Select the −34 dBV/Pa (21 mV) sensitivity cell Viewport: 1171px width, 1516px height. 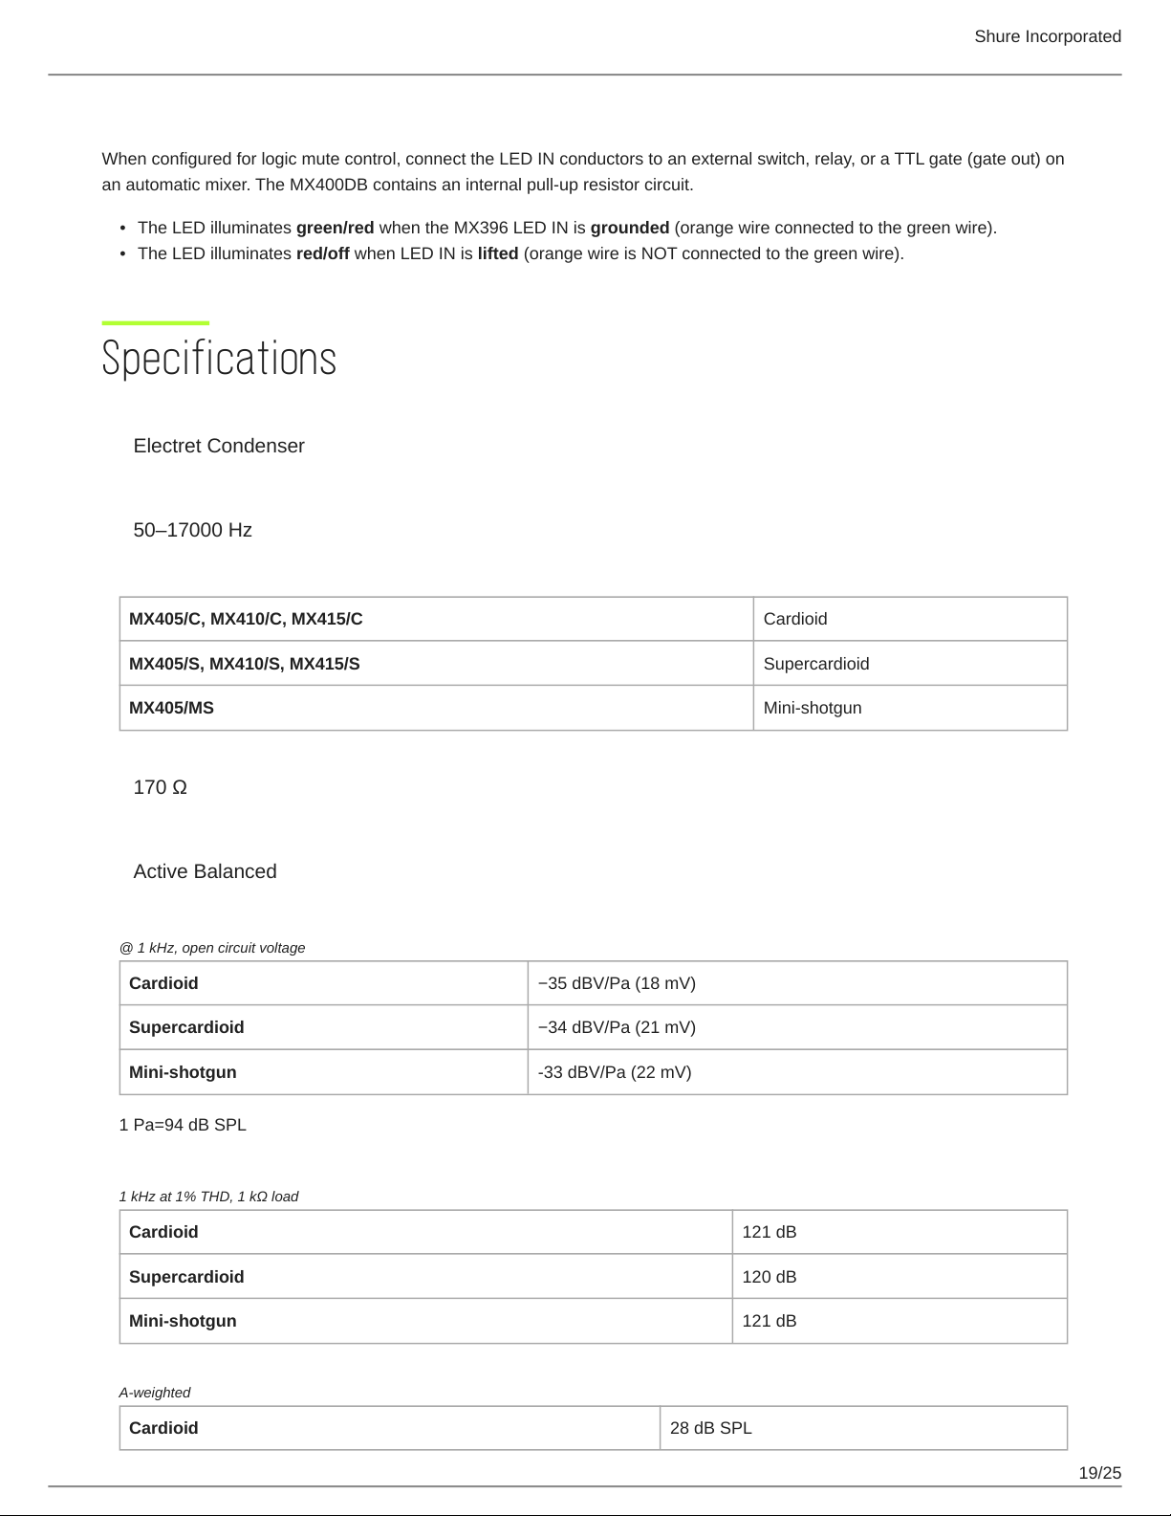[x=797, y=1027]
